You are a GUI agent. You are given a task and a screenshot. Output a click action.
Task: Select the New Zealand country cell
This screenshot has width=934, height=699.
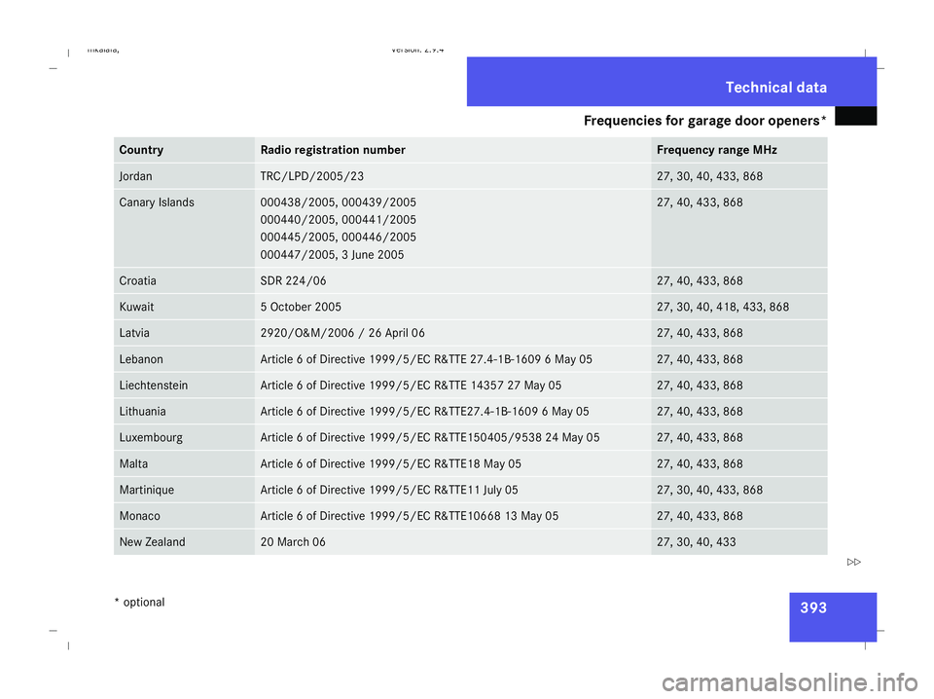coord(184,542)
